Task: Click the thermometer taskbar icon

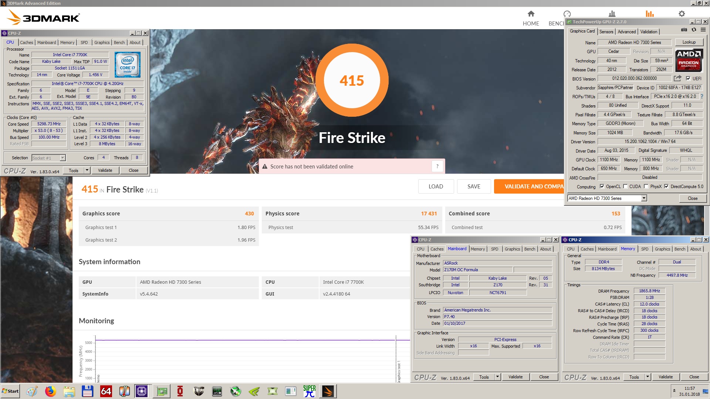Action: click(x=124, y=391)
